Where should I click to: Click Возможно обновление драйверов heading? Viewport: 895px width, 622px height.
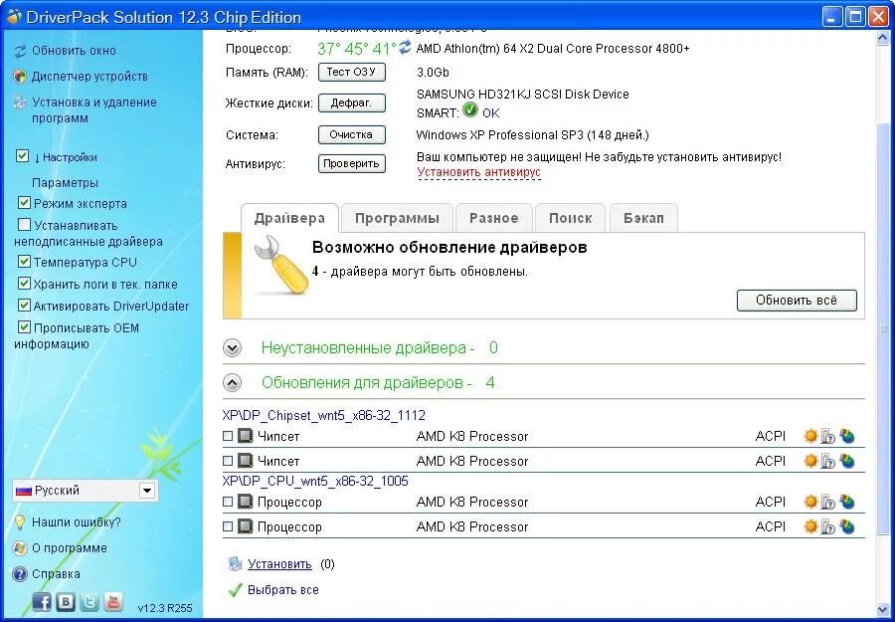pyautogui.click(x=449, y=248)
